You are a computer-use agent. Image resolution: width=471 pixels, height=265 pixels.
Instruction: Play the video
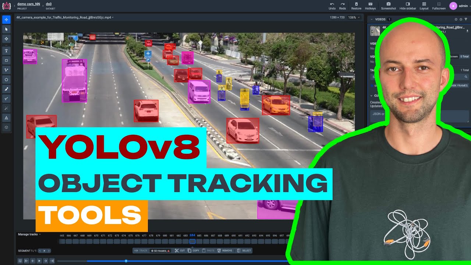click(x=39, y=261)
